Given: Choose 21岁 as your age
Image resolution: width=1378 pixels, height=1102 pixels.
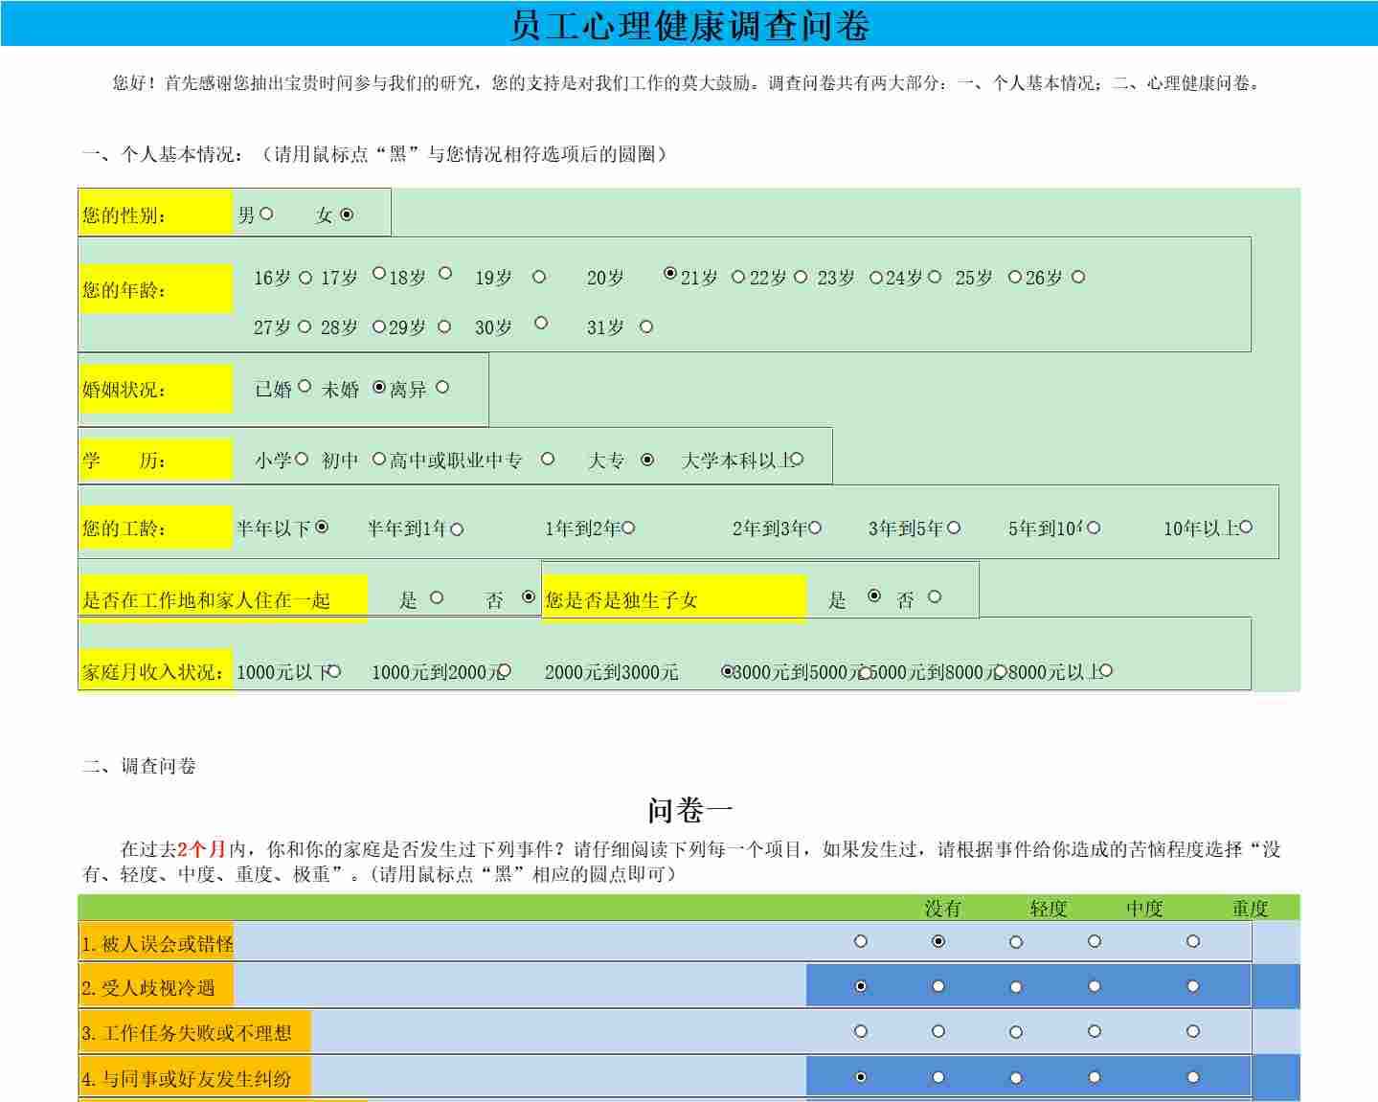Looking at the screenshot, I should pos(670,275).
